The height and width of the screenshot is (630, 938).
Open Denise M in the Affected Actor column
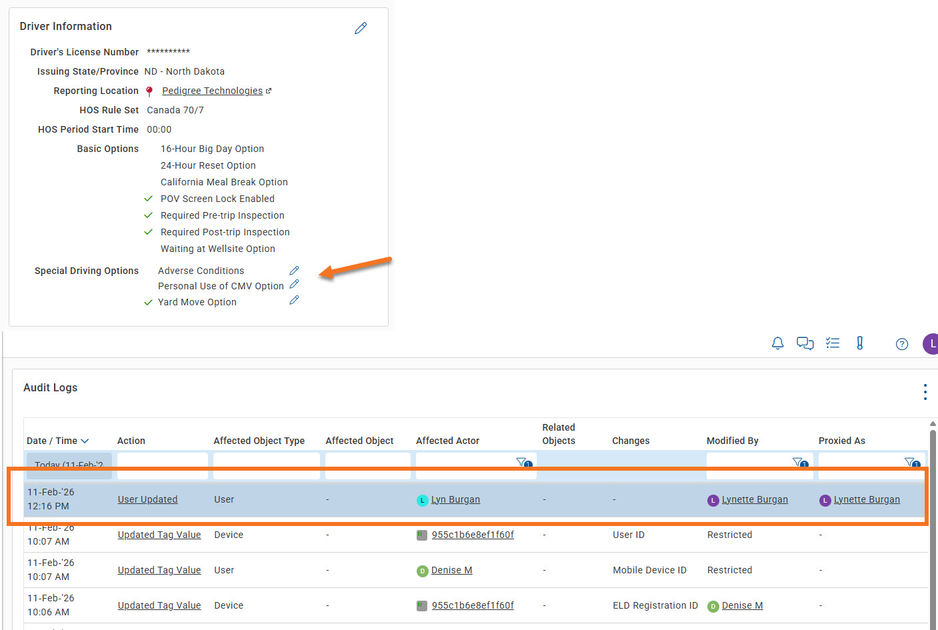[x=452, y=570]
